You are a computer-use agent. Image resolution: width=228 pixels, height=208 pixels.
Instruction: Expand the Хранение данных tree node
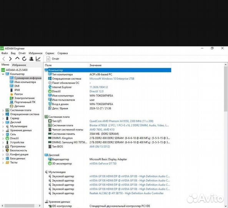point(3,131)
